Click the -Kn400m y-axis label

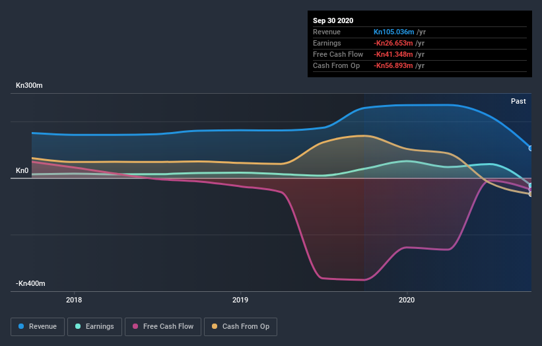[30, 283]
